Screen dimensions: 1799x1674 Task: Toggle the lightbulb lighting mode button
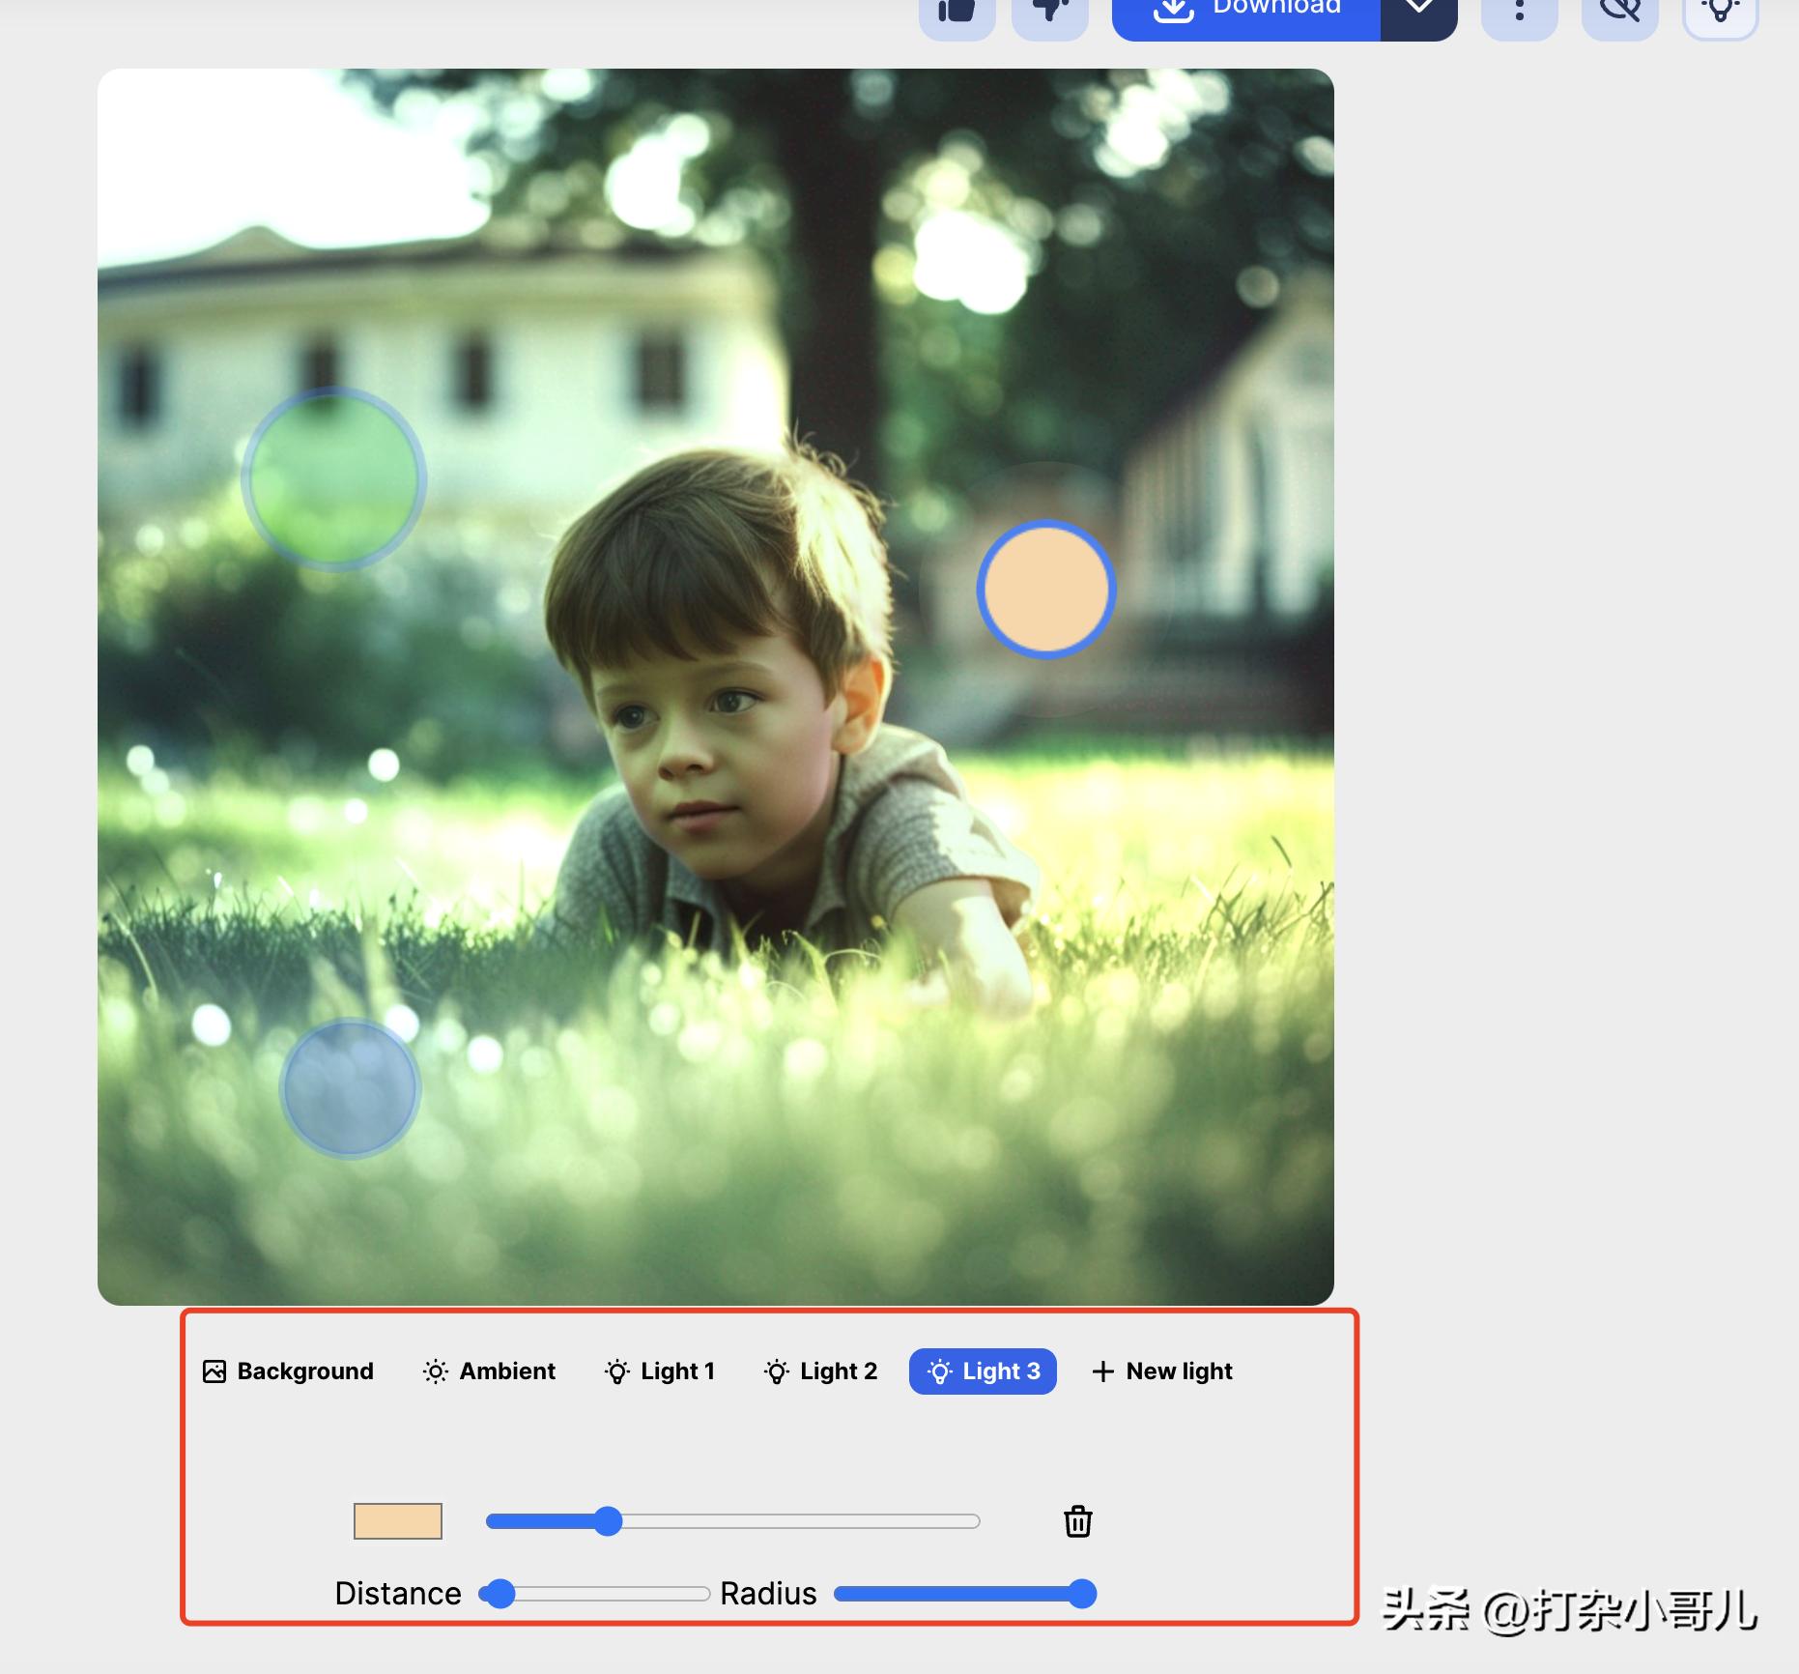tap(1720, 14)
